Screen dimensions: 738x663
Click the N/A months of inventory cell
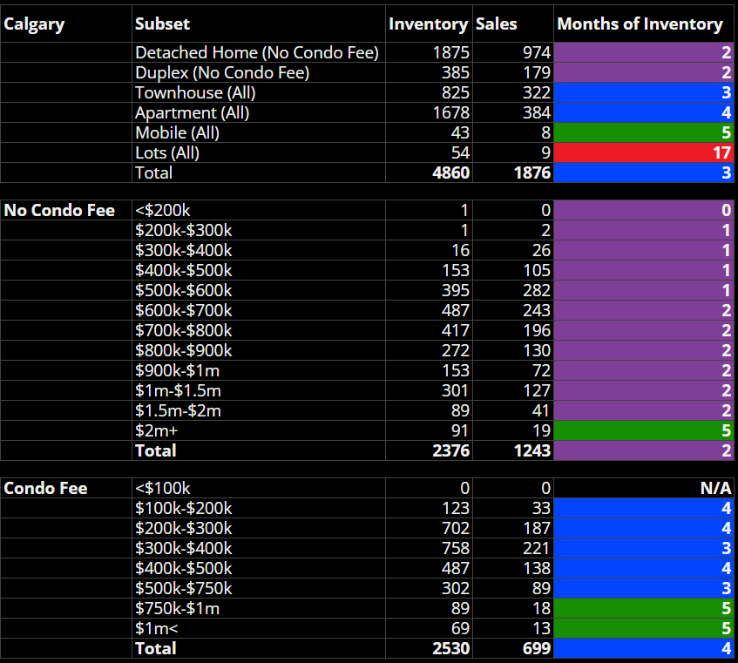tap(644, 488)
